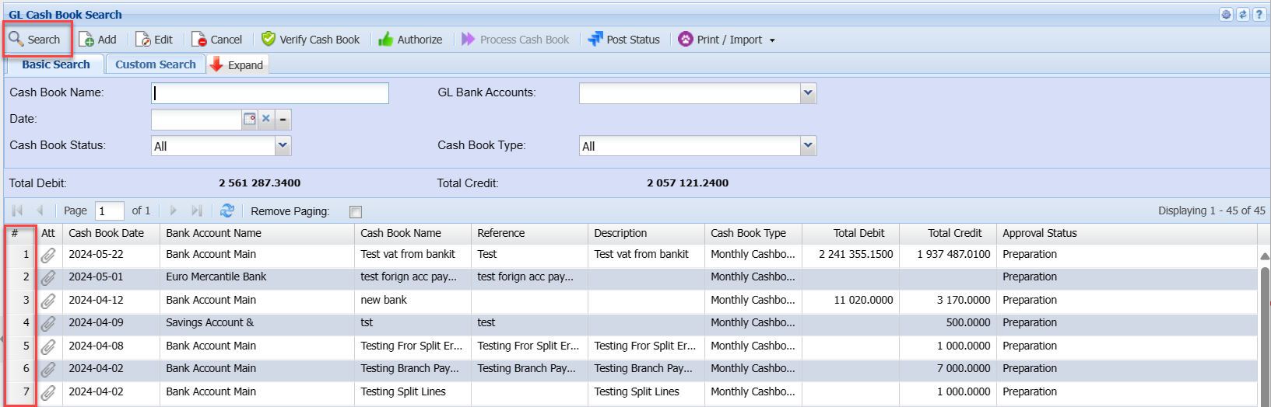Open the Cash Book Type dropdown

(x=808, y=145)
